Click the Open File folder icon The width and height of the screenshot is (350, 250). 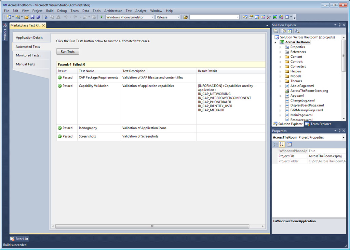[x=26, y=17]
